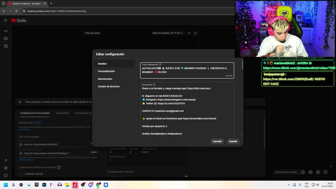Click the microphone icon in the system tray
The height and width of the screenshot is (189, 336).
pos(300,185)
